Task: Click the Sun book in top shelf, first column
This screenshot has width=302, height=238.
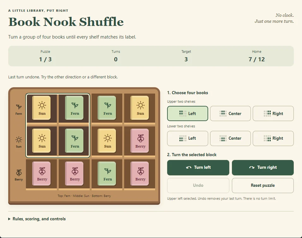Action: [x=41, y=108]
